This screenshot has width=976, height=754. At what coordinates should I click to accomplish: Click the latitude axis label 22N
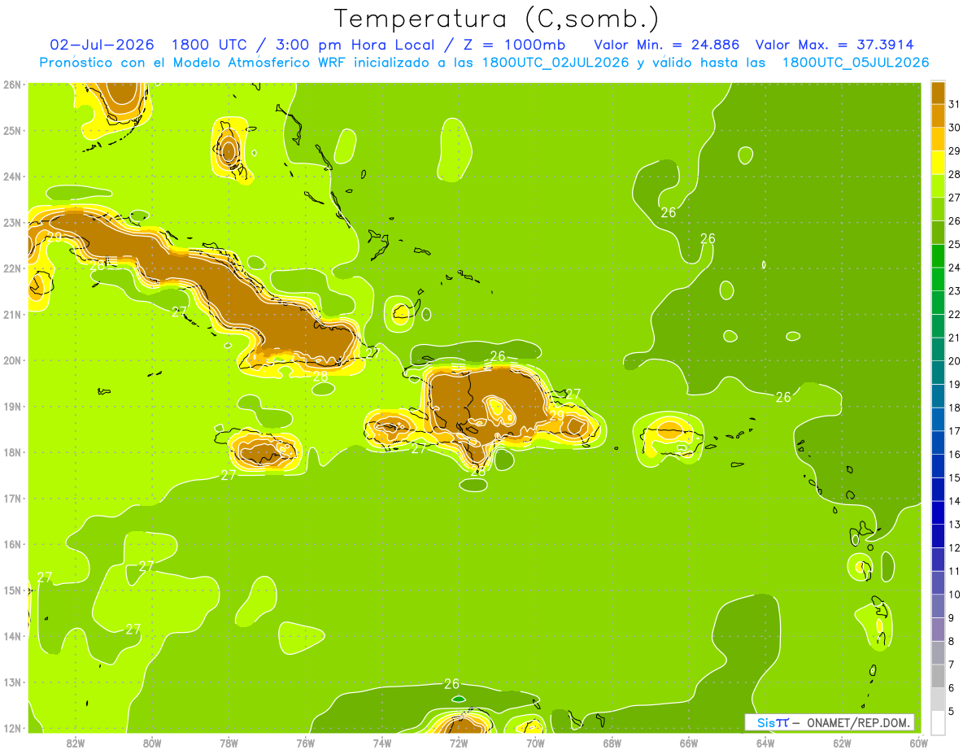(x=12, y=268)
